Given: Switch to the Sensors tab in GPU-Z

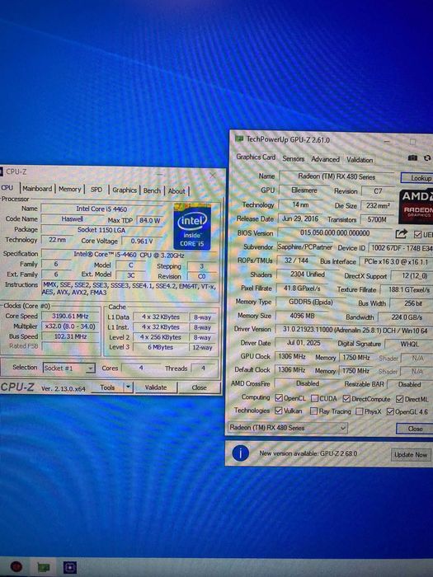Looking at the screenshot, I should [x=294, y=158].
